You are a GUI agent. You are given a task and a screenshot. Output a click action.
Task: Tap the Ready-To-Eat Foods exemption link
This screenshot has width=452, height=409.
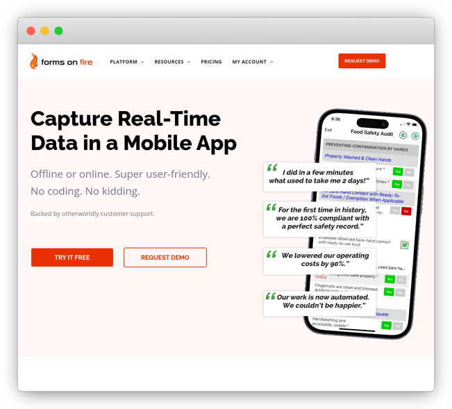pos(364,197)
